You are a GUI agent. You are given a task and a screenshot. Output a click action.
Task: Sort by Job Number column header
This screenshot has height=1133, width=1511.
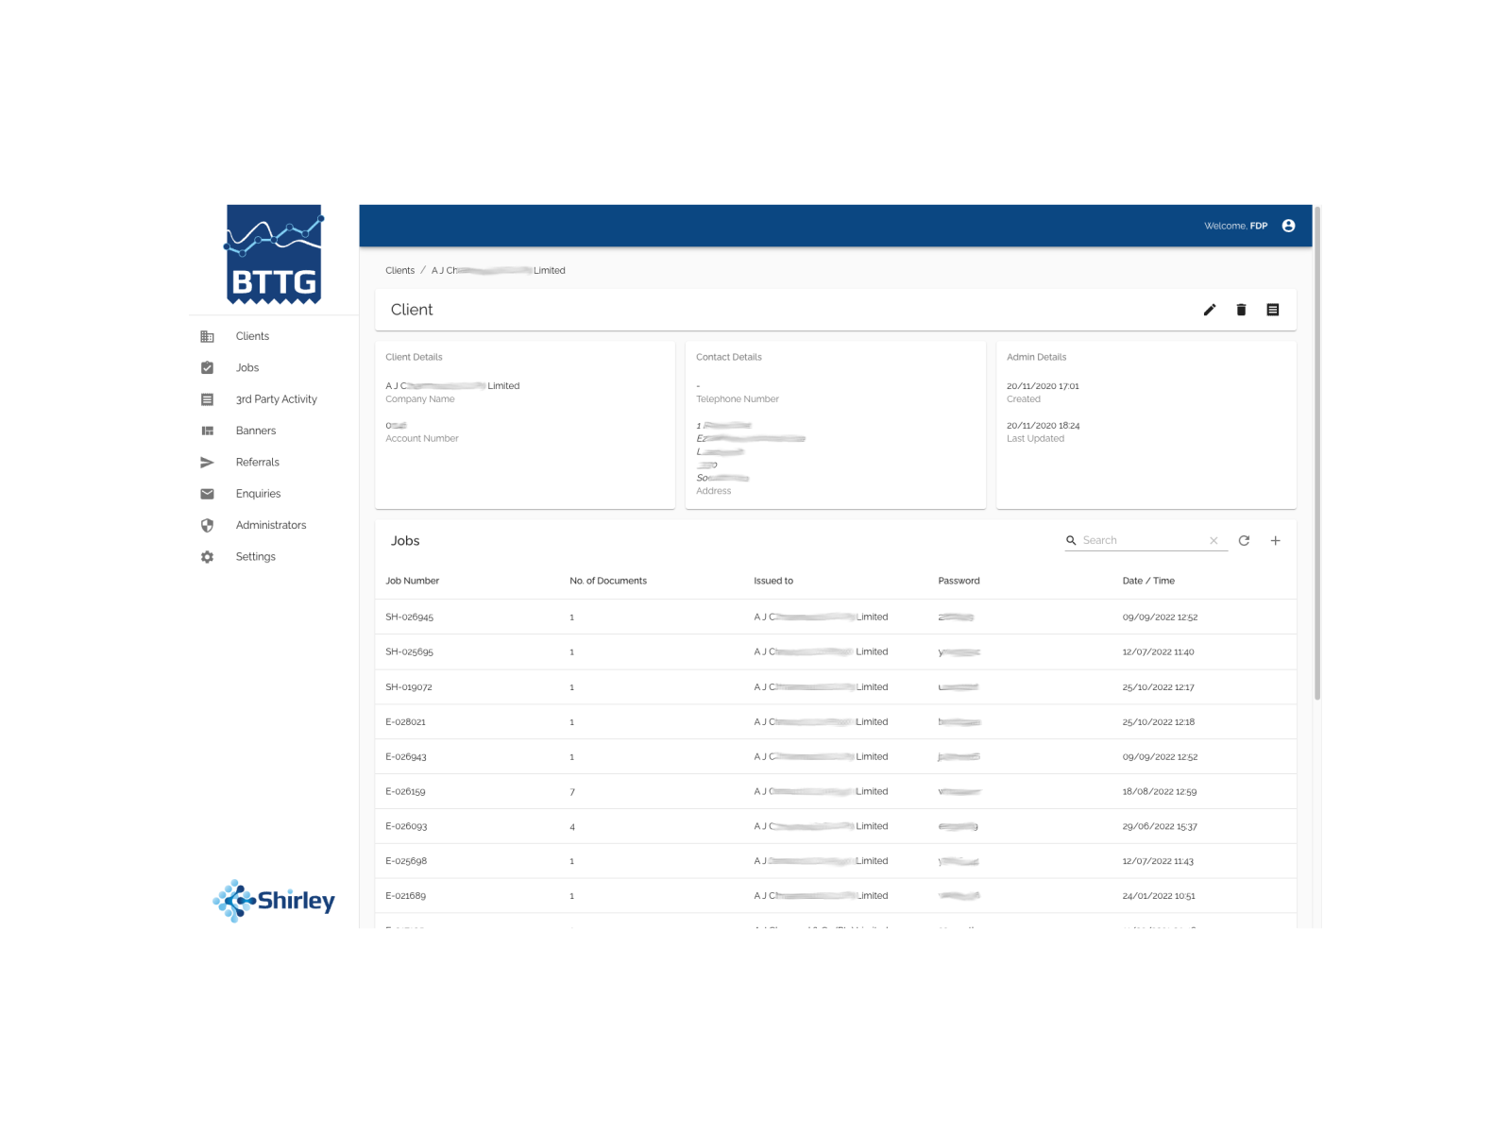(x=412, y=581)
